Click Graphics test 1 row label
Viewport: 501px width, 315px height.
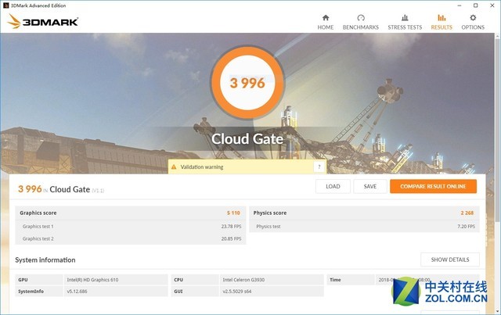38,226
